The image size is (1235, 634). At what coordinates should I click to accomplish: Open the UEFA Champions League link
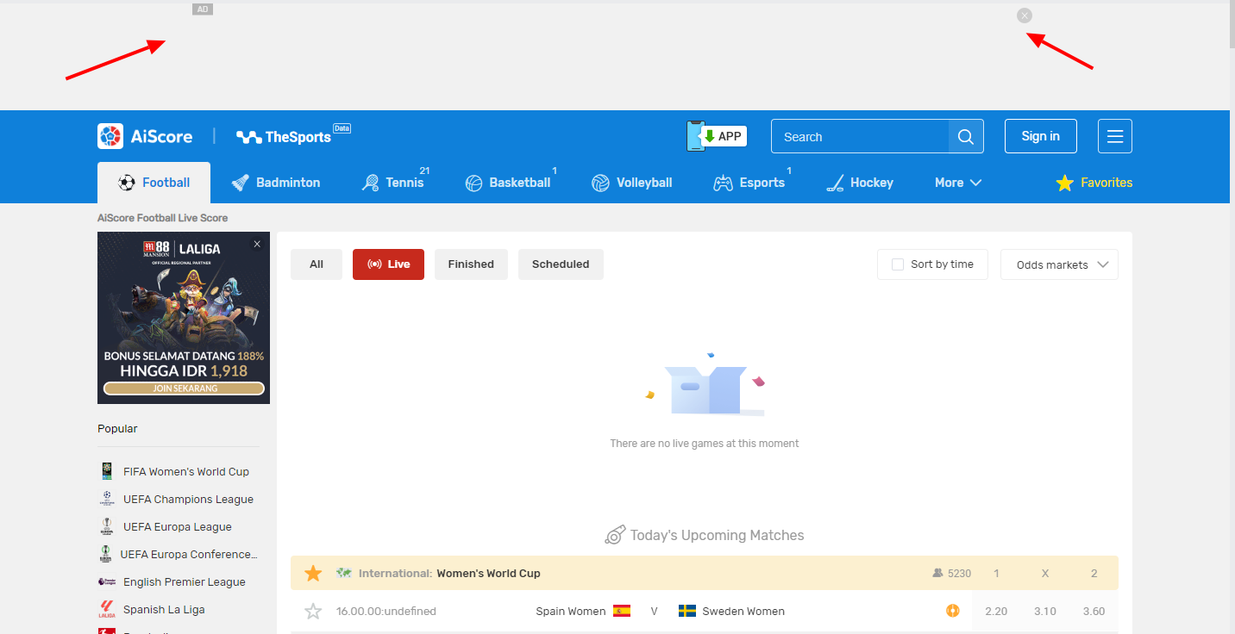click(x=187, y=499)
